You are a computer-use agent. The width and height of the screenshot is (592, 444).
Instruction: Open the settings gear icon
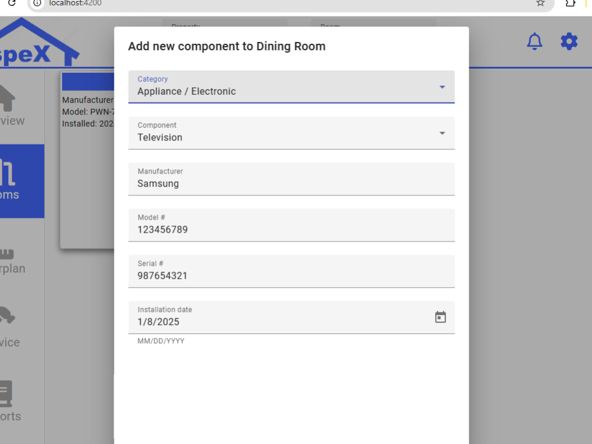point(569,41)
